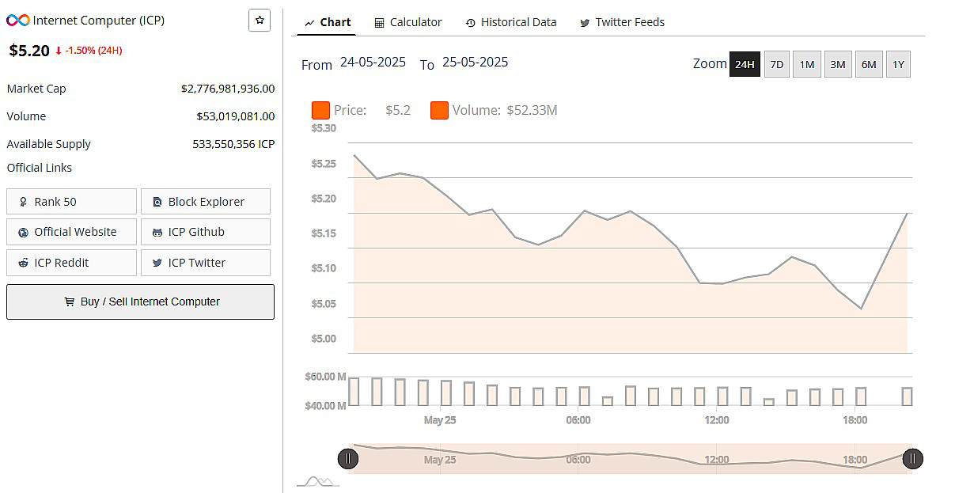This screenshot has width=955, height=493.
Task: Click the globe icon by Official Website
Action: tap(24, 233)
